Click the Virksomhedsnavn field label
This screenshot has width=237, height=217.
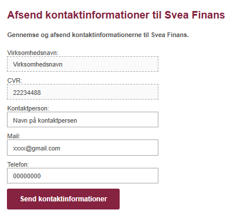click(32, 53)
